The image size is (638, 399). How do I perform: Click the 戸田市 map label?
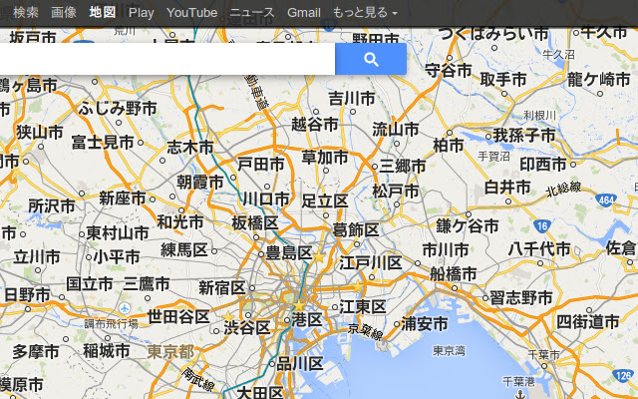pyautogui.click(x=261, y=165)
